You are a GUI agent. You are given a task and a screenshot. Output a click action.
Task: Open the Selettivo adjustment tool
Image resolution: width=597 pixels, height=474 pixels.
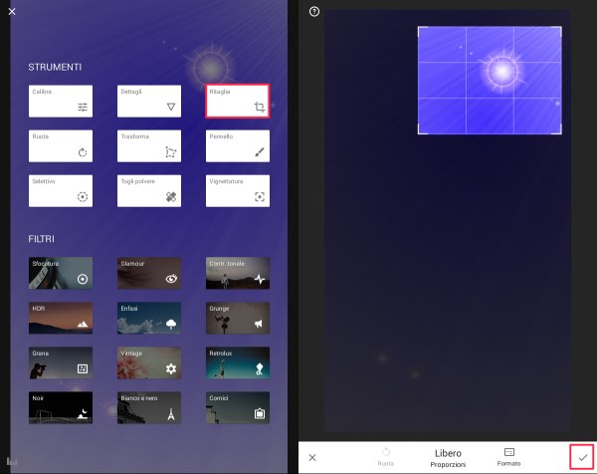61,190
